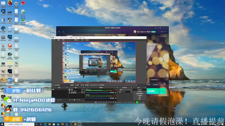Open OBS View menu
The width and height of the screenshot is (225, 126).
click(64, 40)
